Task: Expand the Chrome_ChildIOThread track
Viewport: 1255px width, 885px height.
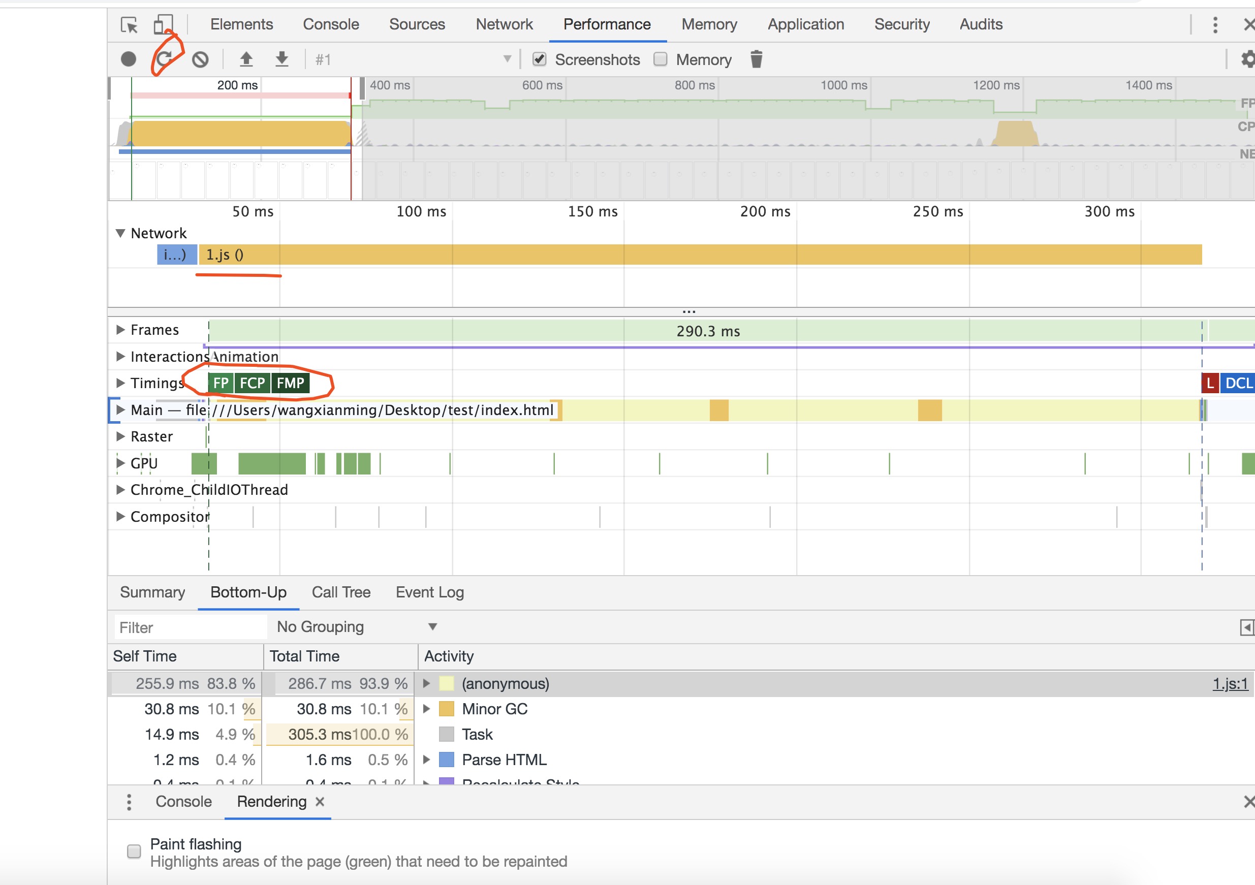Action: coord(121,490)
